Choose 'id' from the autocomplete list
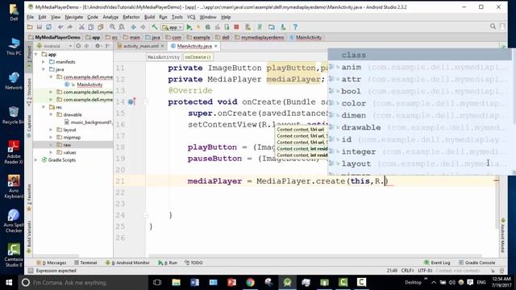This screenshot has width=516, height=290. click(x=420, y=139)
